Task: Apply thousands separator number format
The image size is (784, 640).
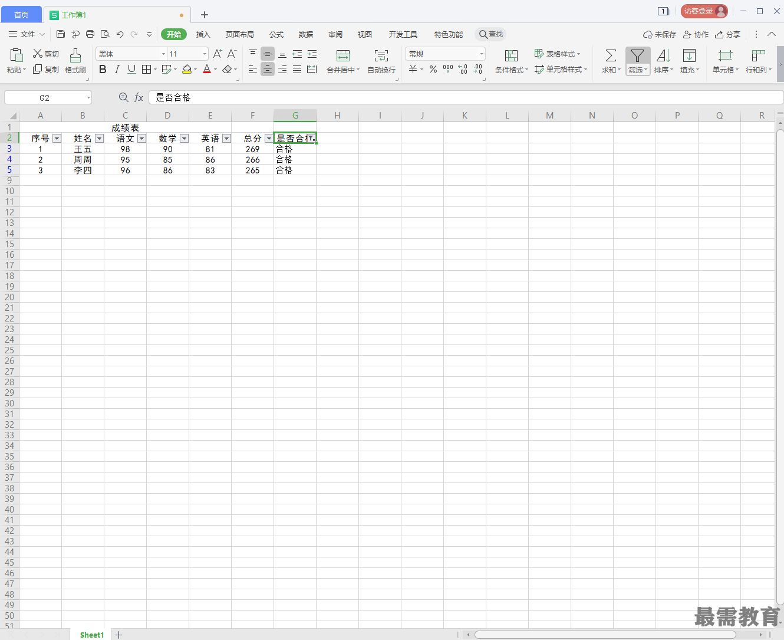Action: click(x=448, y=70)
